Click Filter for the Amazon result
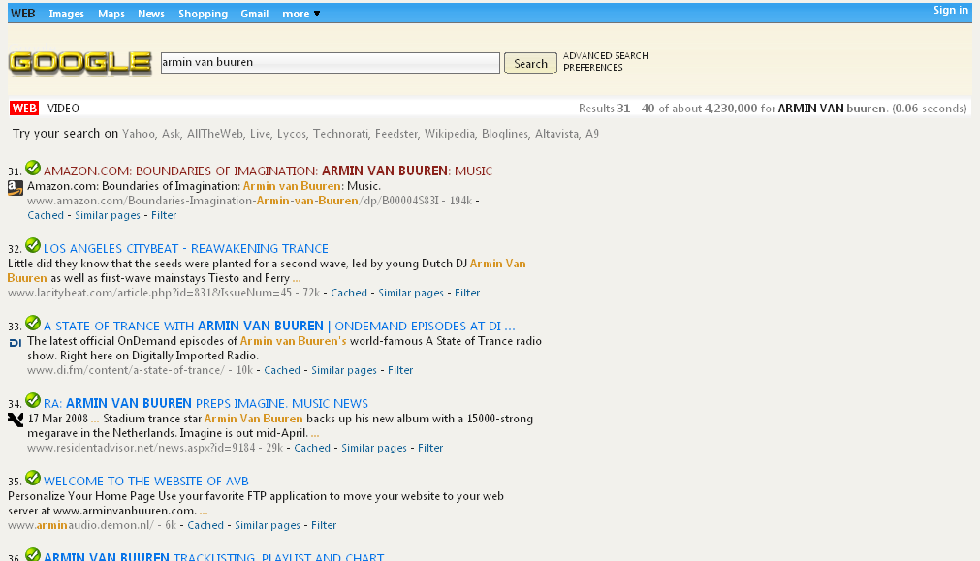The image size is (980, 561). pyautogui.click(x=164, y=215)
